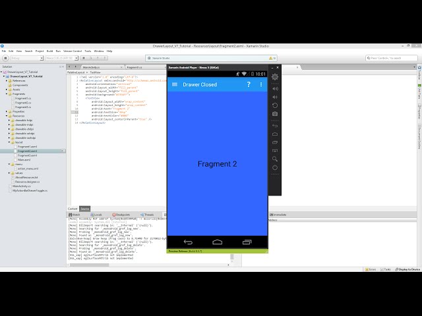Screen dimensions: 422x316
Task: Open the Version Control menu
Action: coord(73,51)
